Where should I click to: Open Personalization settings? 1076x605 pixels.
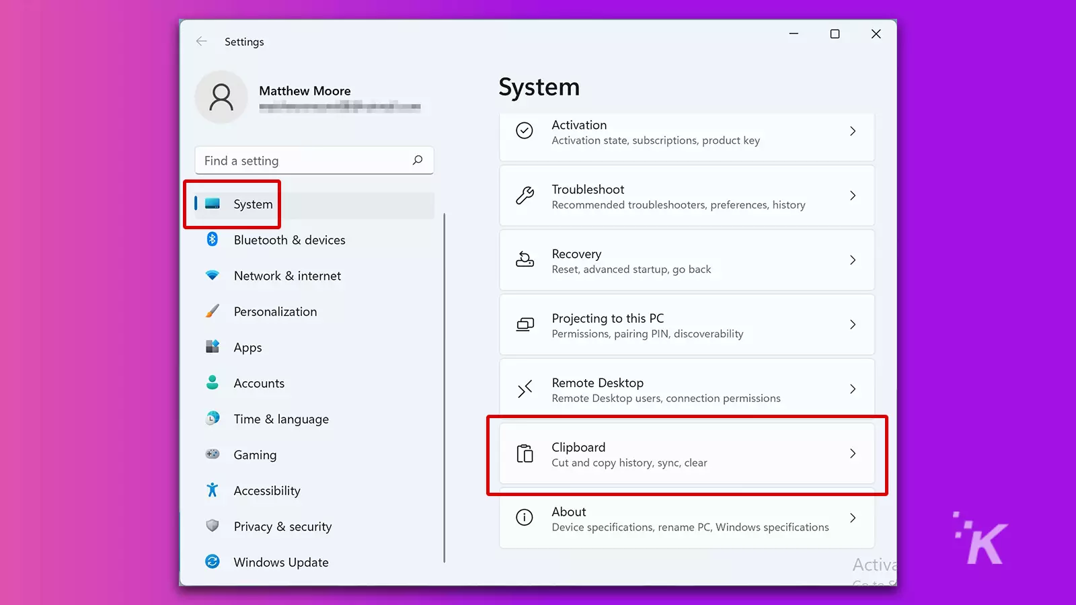275,311
